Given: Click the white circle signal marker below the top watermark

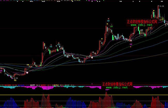Looking at the screenshot, I should pyautogui.click(x=131, y=41).
